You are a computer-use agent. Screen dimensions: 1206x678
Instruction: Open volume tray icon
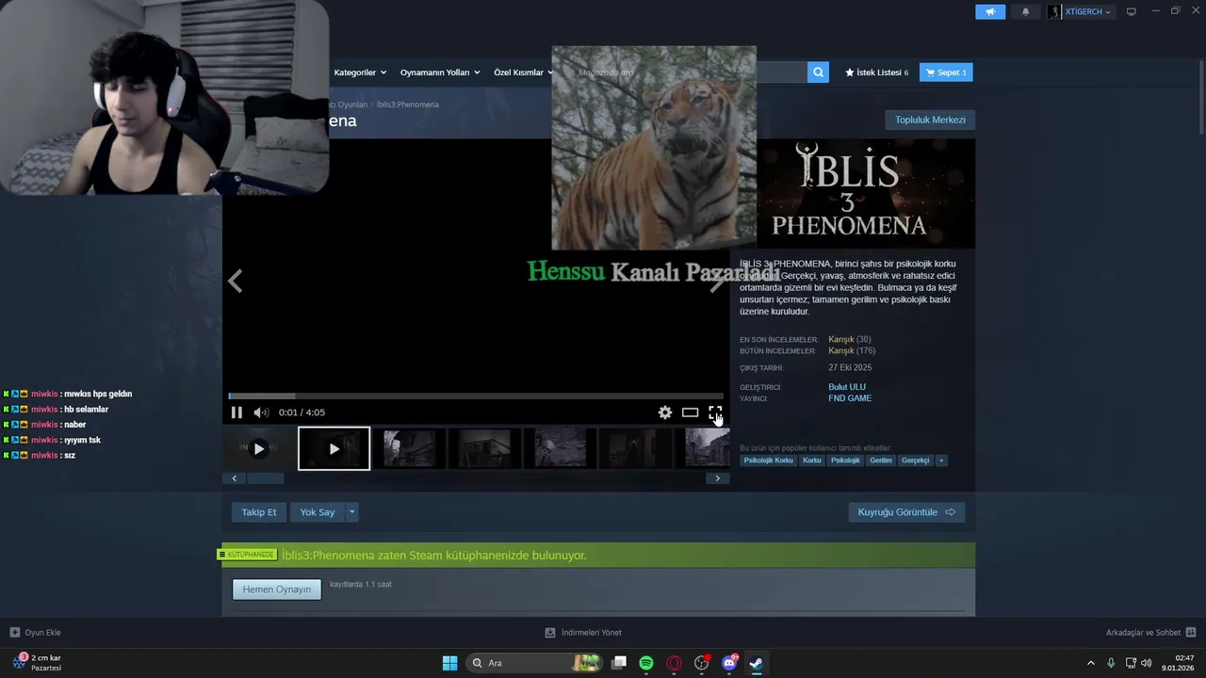[1146, 663]
